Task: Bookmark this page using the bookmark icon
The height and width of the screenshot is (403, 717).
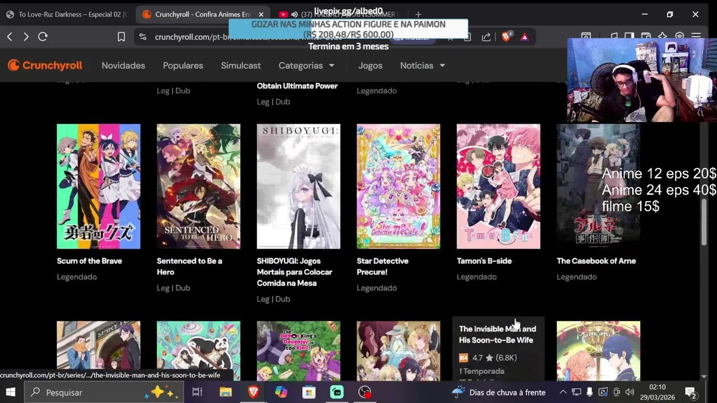Action: (121, 37)
